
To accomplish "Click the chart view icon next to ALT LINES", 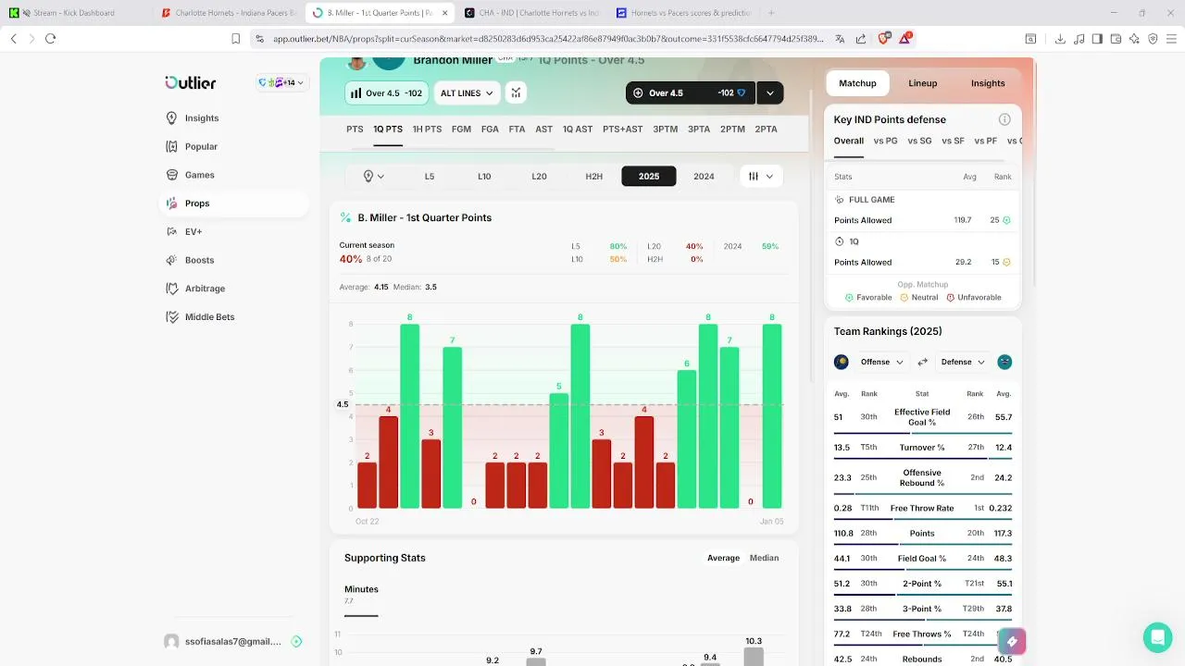I will [x=516, y=92].
